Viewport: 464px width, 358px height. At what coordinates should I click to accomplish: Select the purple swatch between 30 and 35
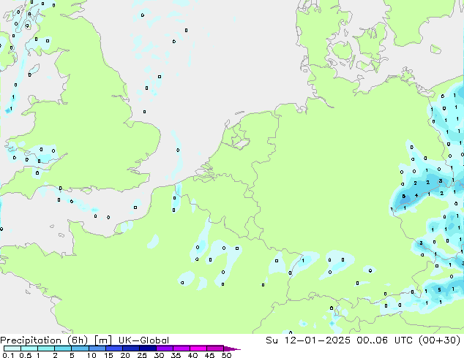pos(165,349)
